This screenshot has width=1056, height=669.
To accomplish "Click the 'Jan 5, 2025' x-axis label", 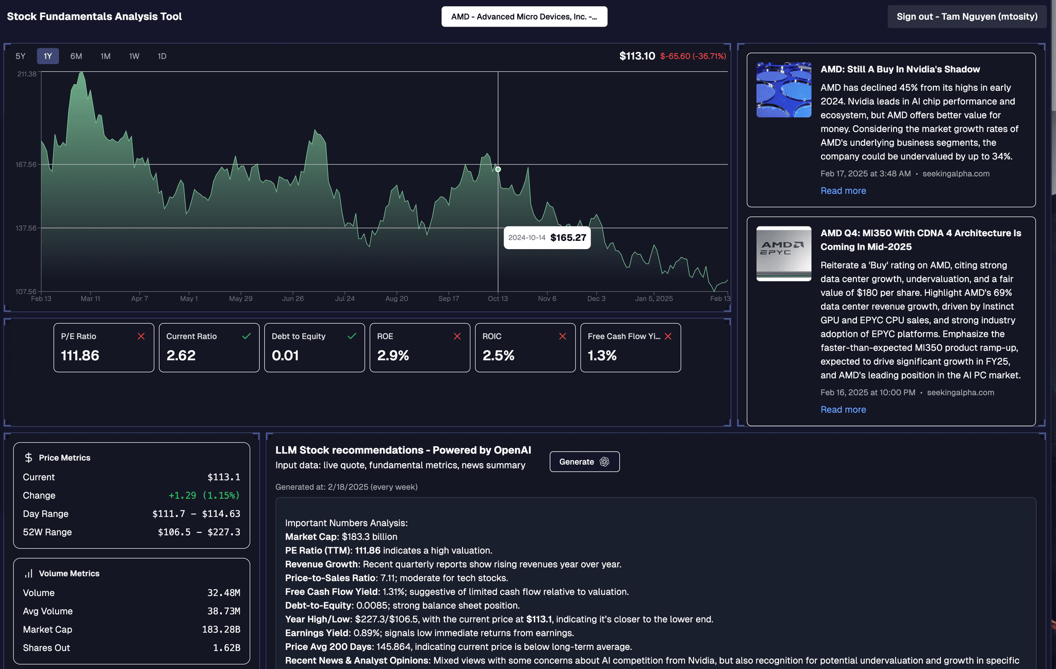I will pos(654,299).
